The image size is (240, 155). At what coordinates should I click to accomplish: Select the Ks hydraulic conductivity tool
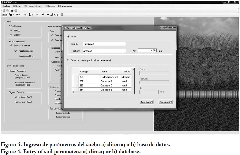coord(25,15)
